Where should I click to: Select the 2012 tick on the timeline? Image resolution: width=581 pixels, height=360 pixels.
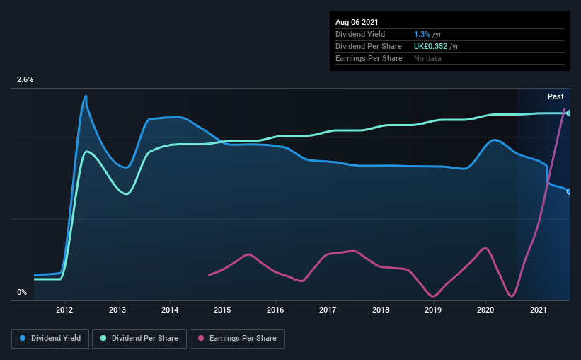point(64,310)
